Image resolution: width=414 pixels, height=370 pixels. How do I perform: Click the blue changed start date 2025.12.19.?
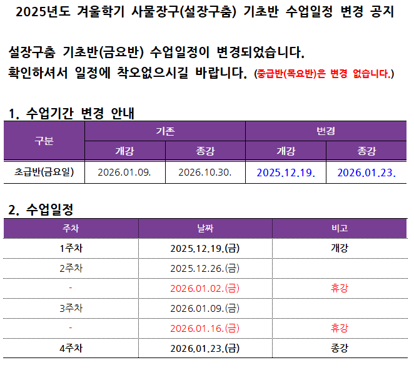click(x=286, y=172)
